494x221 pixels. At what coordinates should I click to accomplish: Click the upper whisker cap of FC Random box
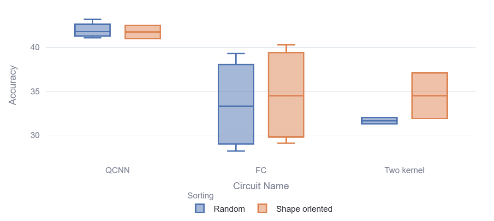tap(236, 53)
